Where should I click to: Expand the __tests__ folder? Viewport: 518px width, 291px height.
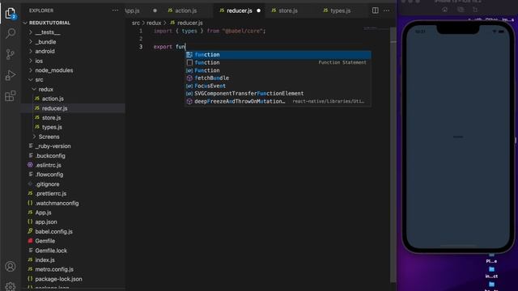coord(31,32)
